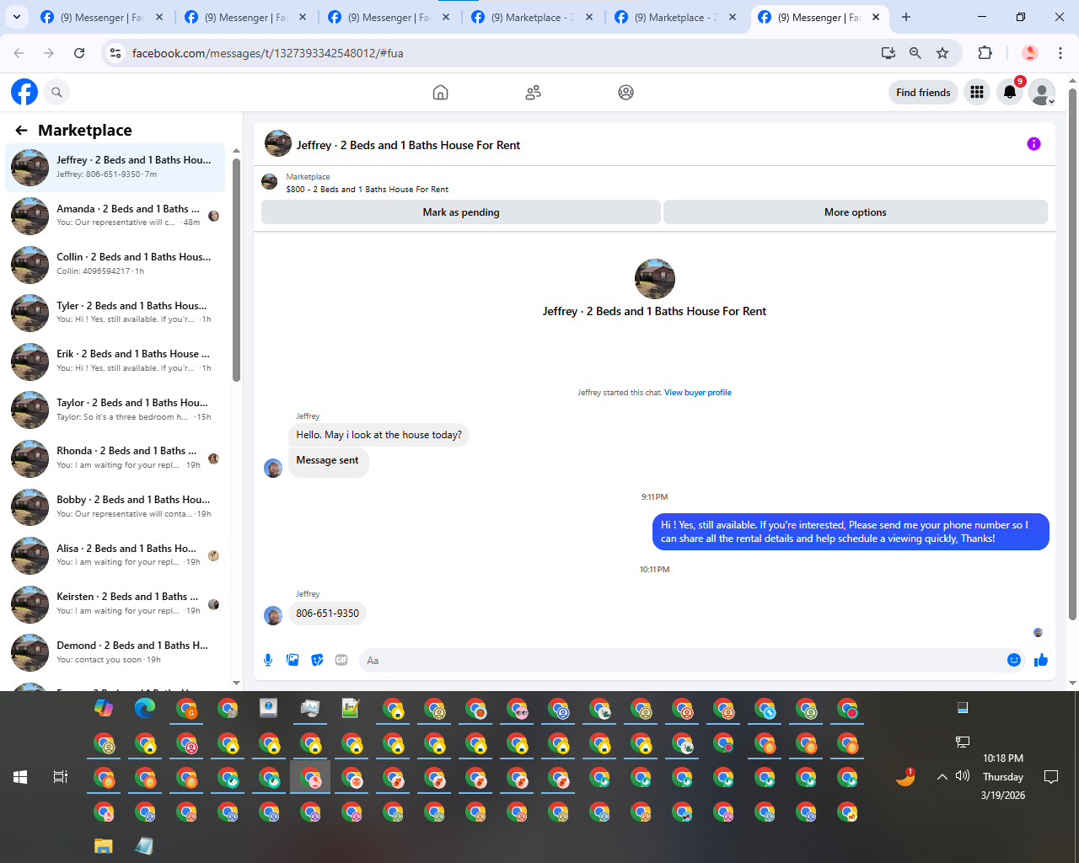Click the voice clip microphone icon
The width and height of the screenshot is (1079, 863).
point(268,660)
